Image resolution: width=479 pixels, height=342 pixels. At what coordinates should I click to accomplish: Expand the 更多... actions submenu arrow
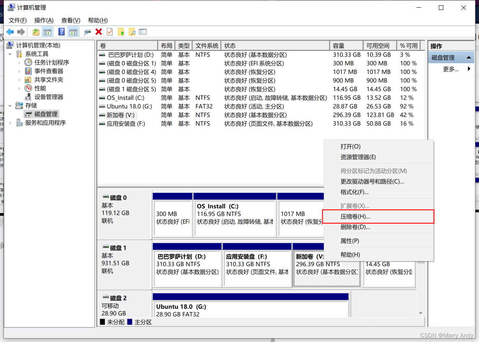point(469,69)
